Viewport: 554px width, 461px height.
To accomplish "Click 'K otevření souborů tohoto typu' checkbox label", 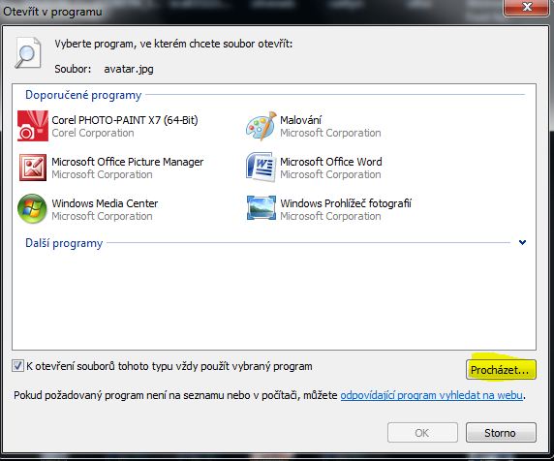I will (x=169, y=366).
